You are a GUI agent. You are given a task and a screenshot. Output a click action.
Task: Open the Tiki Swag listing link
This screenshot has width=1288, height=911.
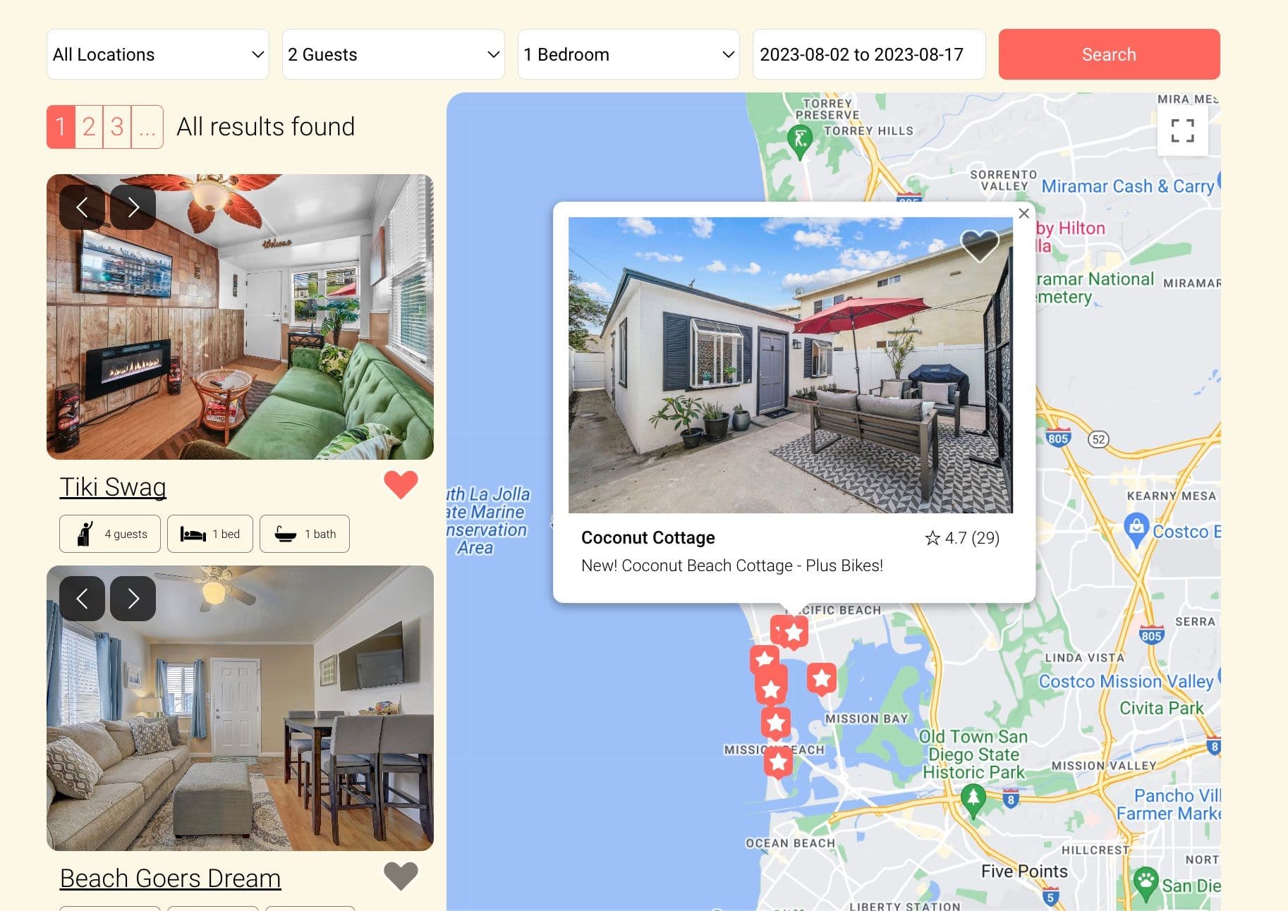point(113,487)
